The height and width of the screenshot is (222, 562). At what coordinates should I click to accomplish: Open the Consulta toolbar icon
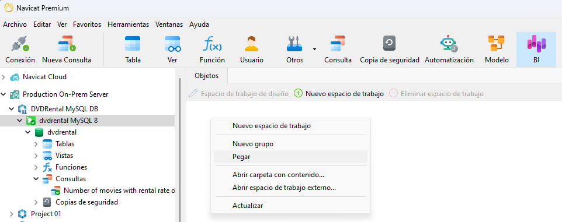[x=338, y=44]
